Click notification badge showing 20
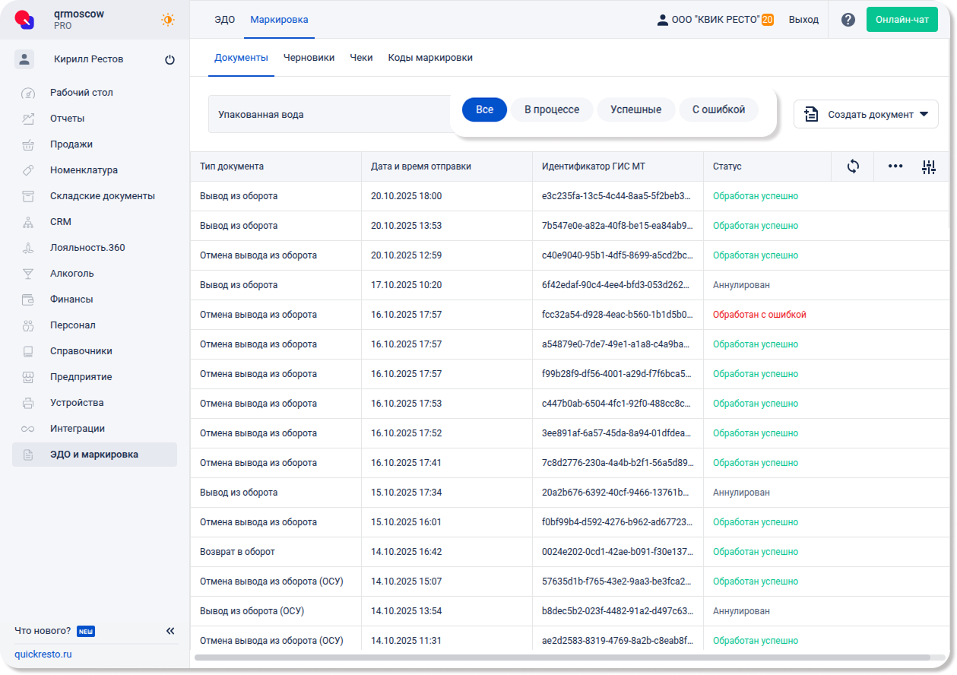 pyautogui.click(x=768, y=20)
